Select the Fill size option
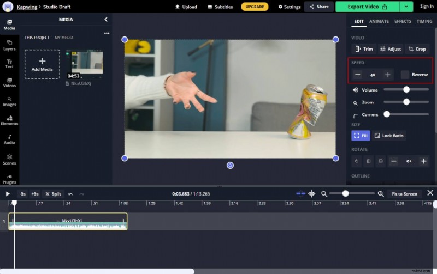437x274 pixels. (x=361, y=136)
